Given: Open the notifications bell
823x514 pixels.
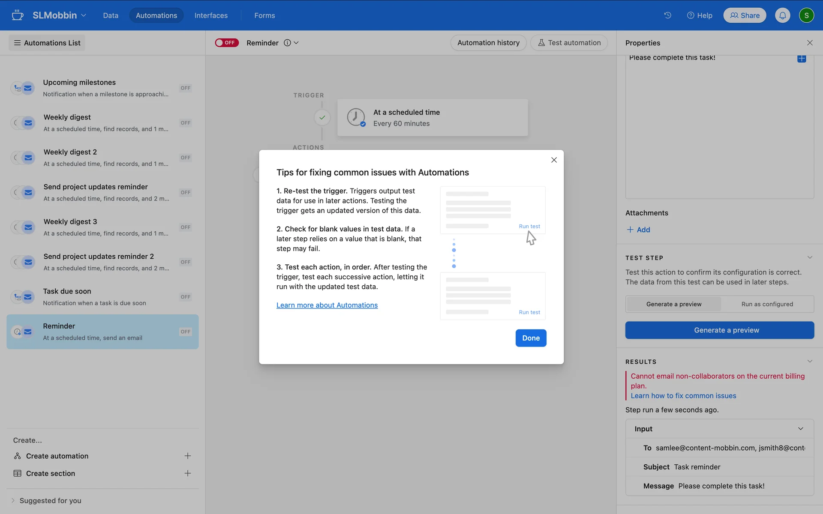Looking at the screenshot, I should coord(782,15).
